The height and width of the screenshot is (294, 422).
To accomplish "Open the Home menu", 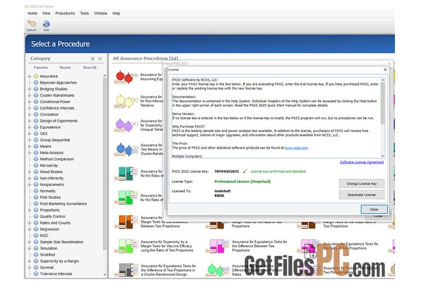I will pos(33,13).
